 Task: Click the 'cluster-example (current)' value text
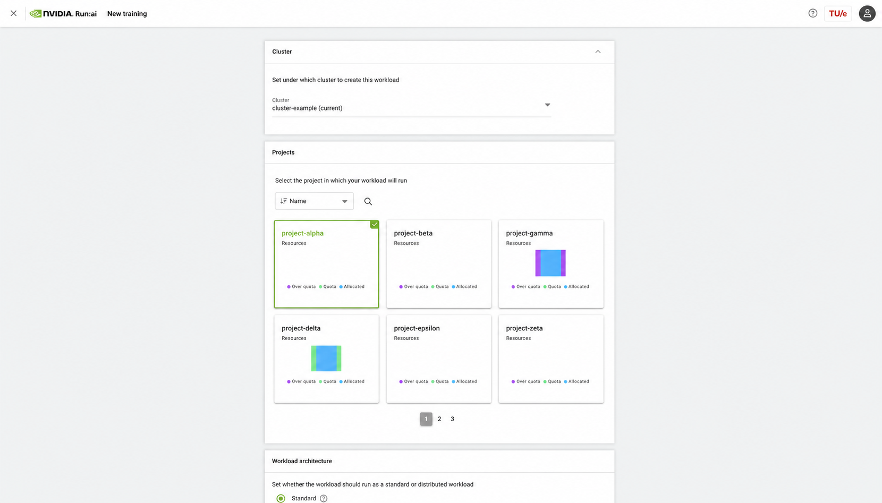click(307, 108)
